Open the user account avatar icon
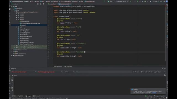This screenshot has width=177, height=99. coord(167,1)
